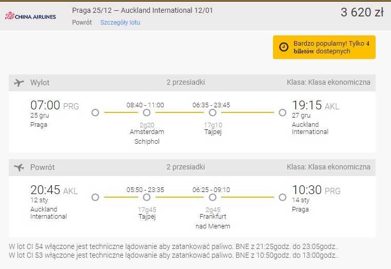Click the 07:00 PRG departure time
Image resolution: width=391 pixels, height=269 pixels.
[54, 105]
